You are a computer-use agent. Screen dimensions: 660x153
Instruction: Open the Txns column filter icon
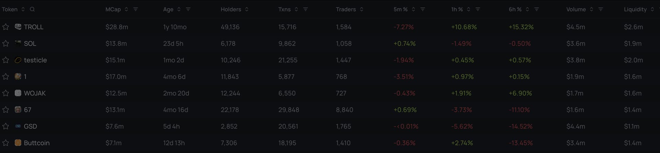point(305,9)
